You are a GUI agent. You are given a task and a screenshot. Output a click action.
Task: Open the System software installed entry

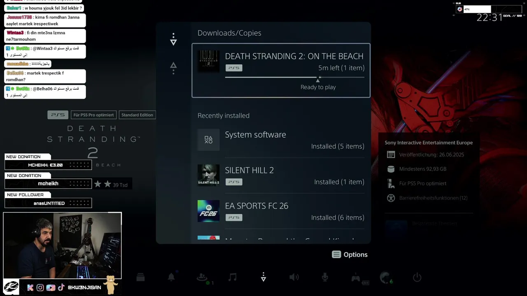pyautogui.click(x=281, y=140)
